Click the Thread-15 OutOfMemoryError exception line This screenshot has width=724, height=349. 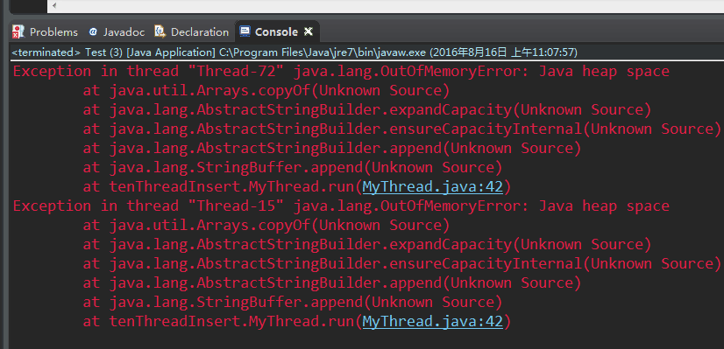coord(341,206)
